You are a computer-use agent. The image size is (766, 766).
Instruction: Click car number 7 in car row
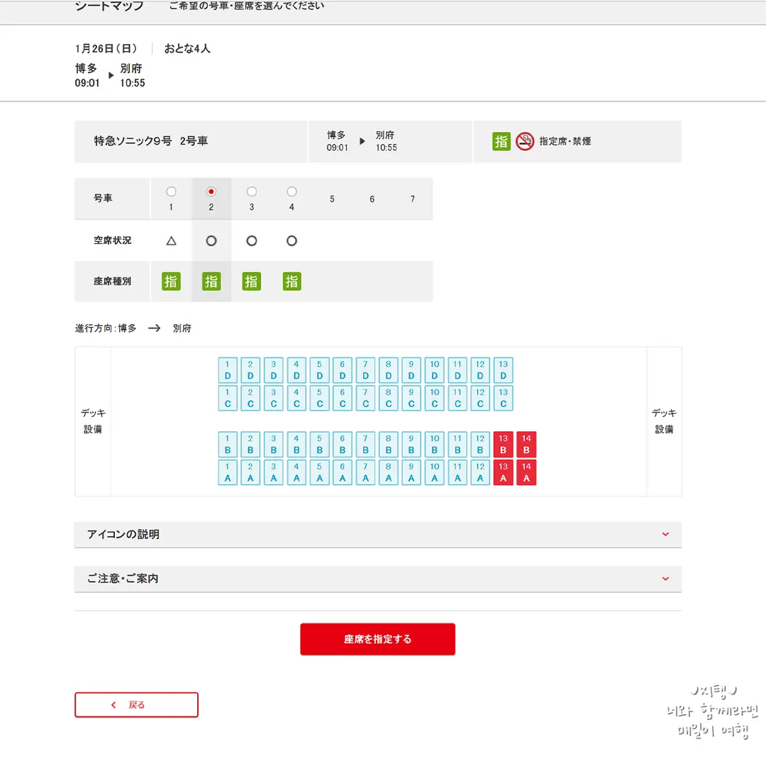413,199
